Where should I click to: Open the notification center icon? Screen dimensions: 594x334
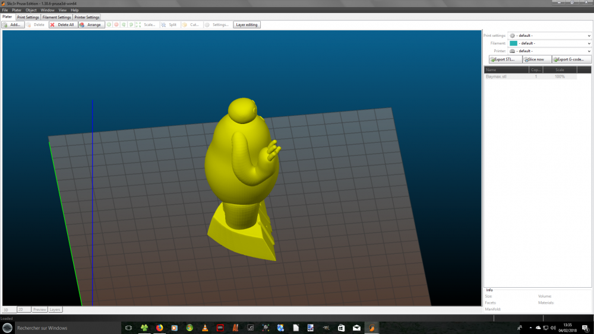tap(585, 328)
